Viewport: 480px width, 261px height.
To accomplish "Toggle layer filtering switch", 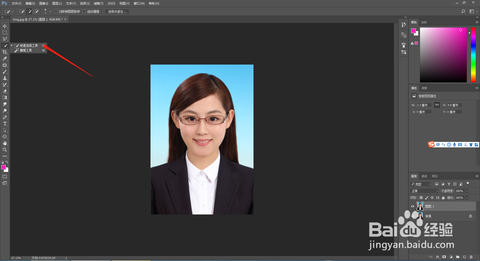I will click(x=468, y=184).
